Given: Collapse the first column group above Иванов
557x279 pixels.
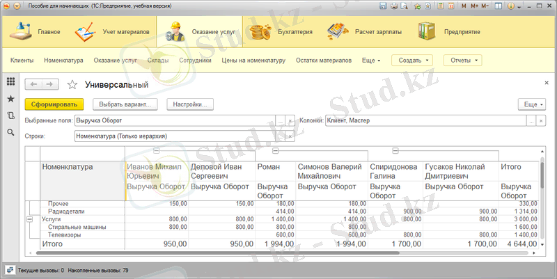Looking at the screenshot, I should tap(157, 150).
